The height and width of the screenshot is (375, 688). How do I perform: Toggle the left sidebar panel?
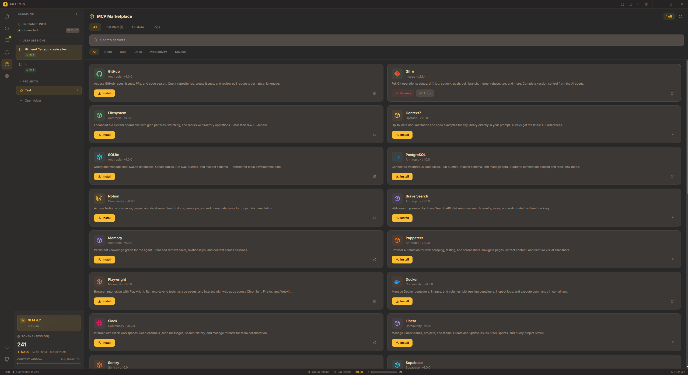(622, 4)
